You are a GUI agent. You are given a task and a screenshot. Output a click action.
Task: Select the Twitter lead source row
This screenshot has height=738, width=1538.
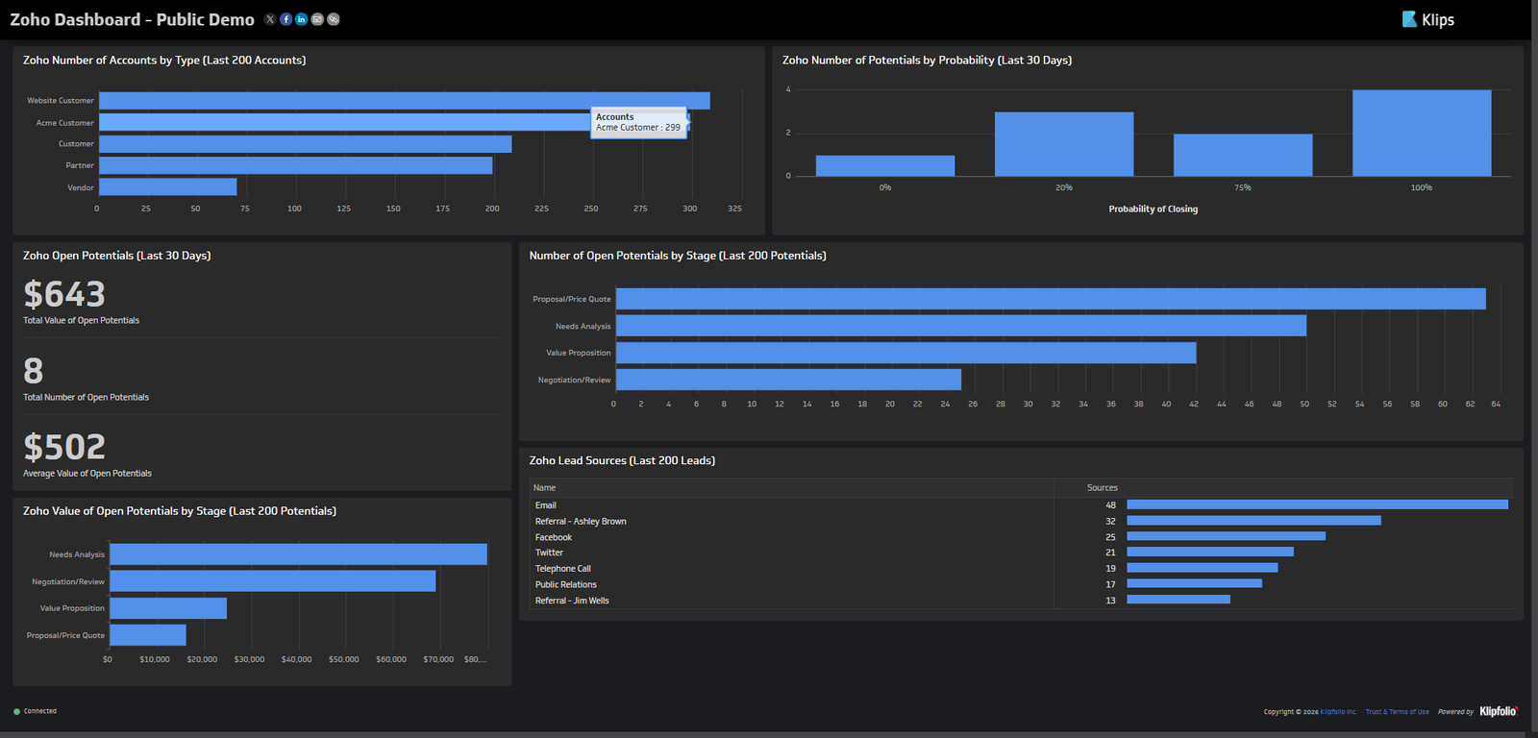(x=1021, y=553)
